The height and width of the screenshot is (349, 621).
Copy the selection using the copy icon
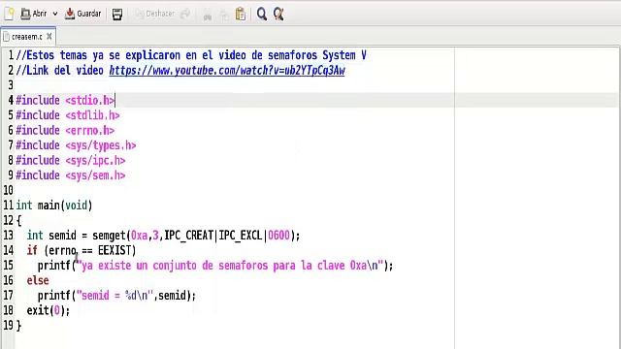click(224, 15)
